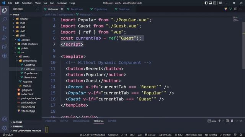Click Prettier status bar item
The height and width of the screenshot is (137, 245).
[225, 135]
